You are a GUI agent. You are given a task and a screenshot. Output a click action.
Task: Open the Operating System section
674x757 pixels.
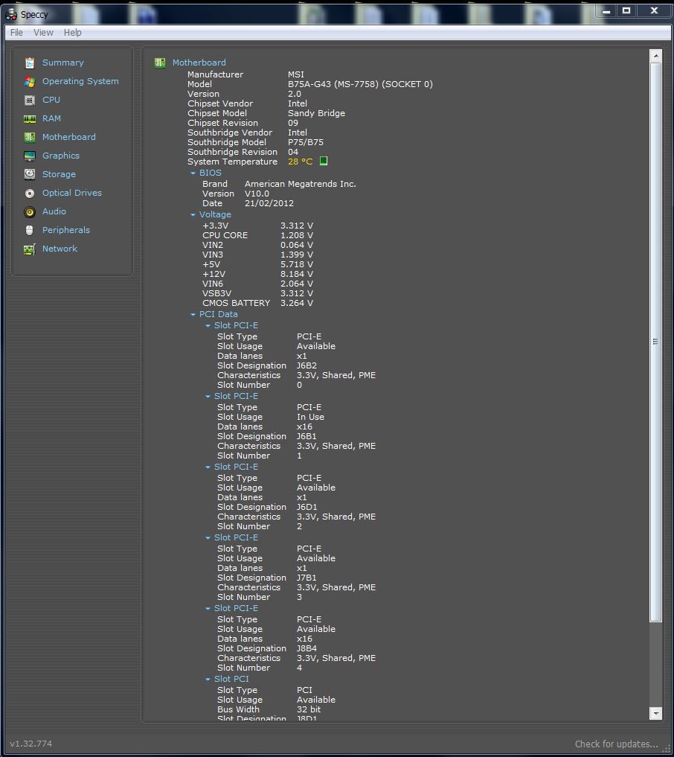(x=80, y=81)
